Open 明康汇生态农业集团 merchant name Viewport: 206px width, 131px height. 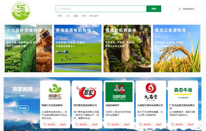[52, 105]
